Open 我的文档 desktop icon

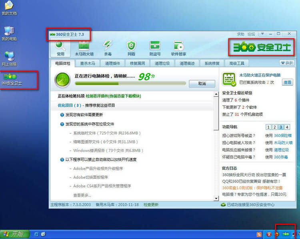[x=9, y=8]
